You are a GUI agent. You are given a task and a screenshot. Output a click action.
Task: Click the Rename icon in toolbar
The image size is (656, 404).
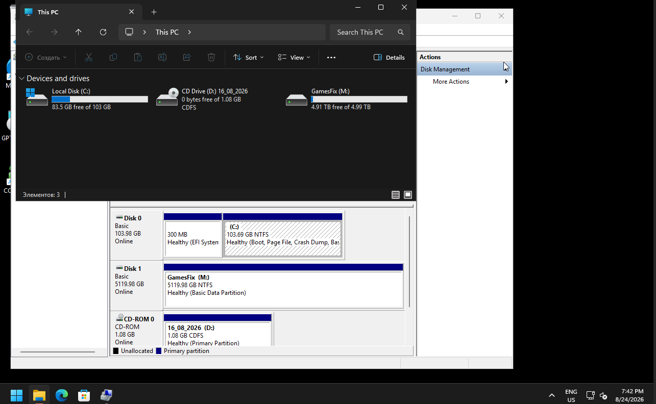162,58
